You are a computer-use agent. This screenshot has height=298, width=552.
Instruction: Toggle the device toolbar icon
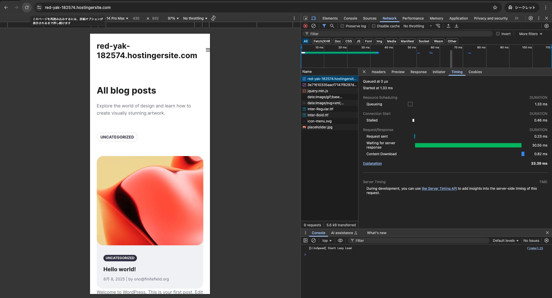(x=314, y=18)
